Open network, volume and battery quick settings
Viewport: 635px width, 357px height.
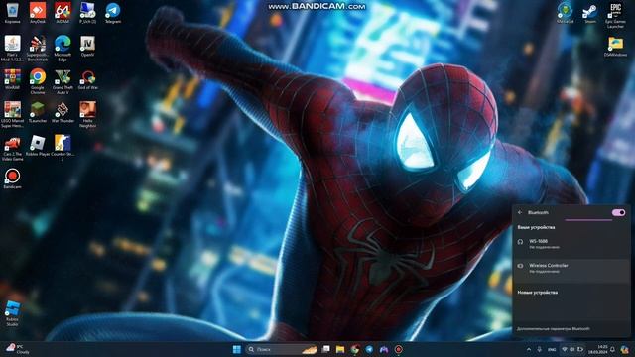coord(572,349)
